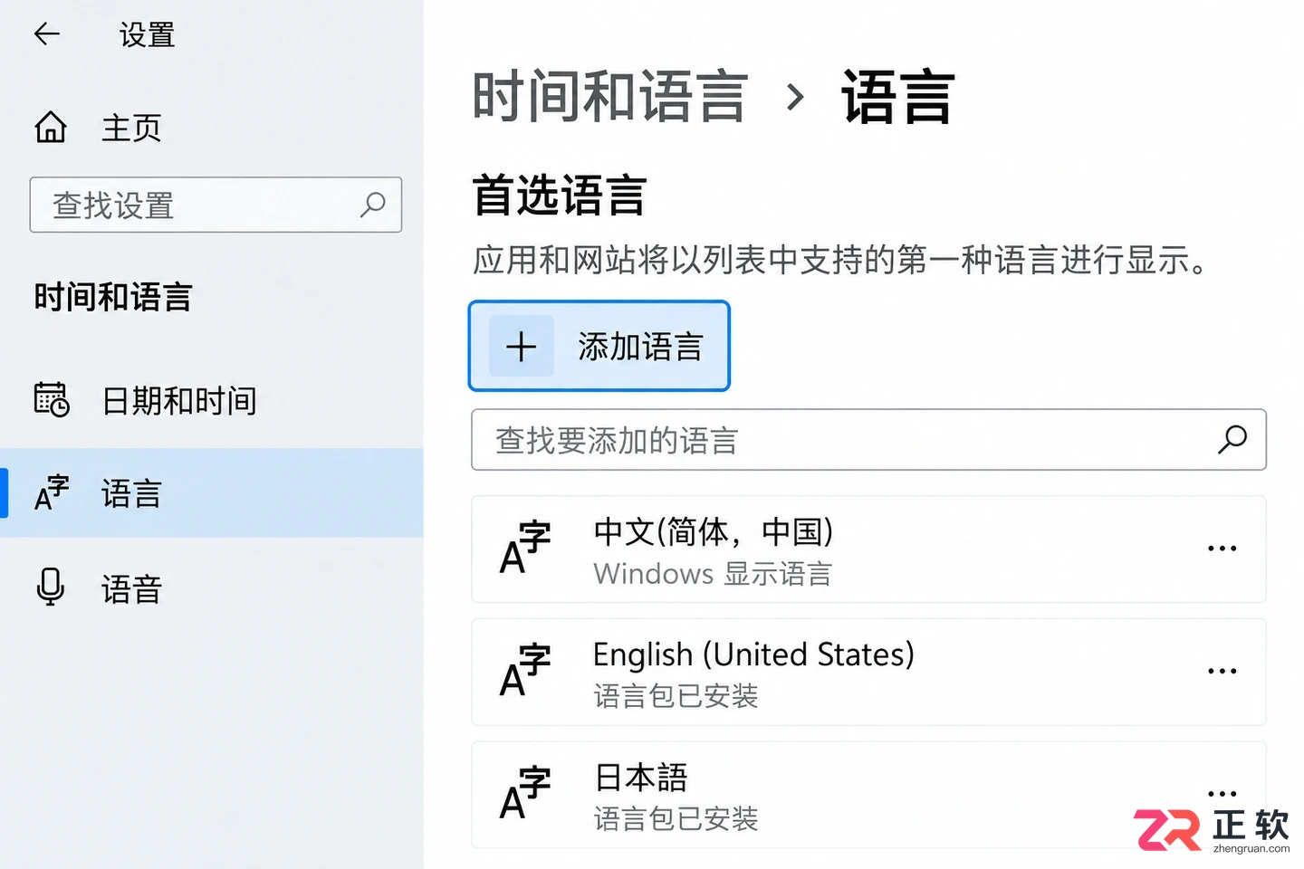Viewport: 1304px width, 869px height.
Task: Click the search icon in 查找要添加的语言 field
Action: [1232, 440]
